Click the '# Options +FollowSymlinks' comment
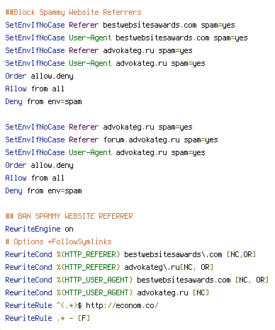The height and width of the screenshot is (330, 275). (58, 241)
